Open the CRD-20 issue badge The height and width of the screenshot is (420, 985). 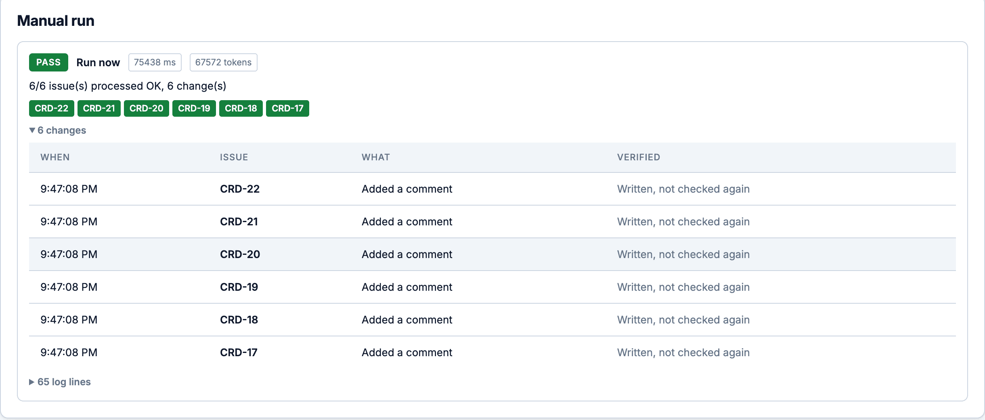point(147,108)
